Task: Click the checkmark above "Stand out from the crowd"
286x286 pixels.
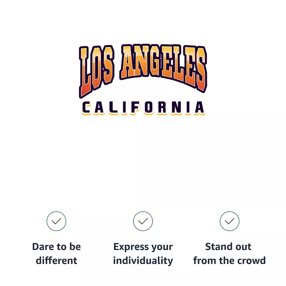Action: coord(230,221)
